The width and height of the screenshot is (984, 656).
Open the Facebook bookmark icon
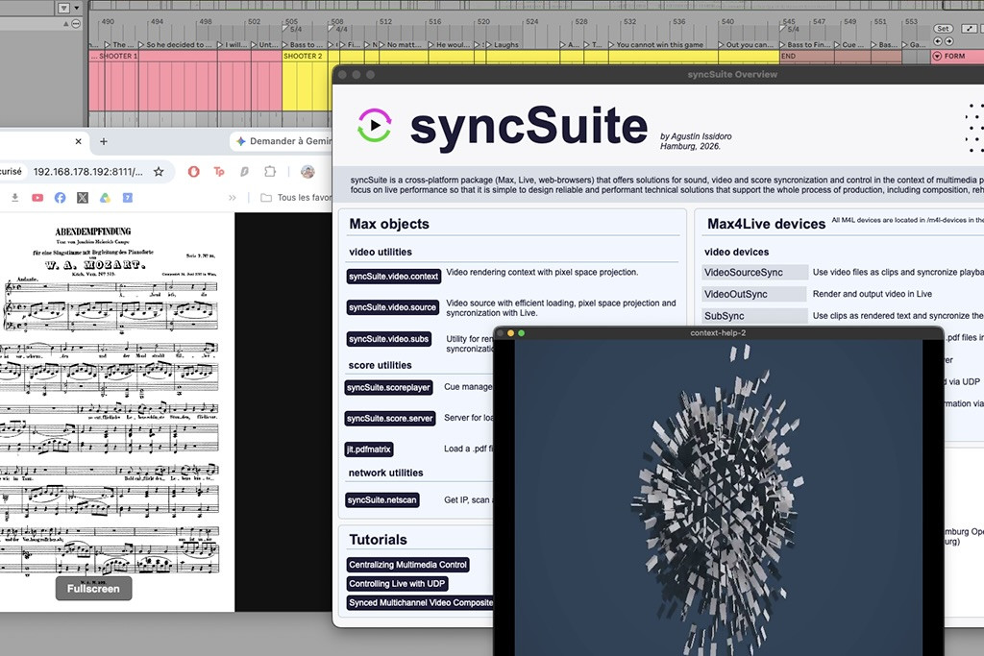point(61,198)
